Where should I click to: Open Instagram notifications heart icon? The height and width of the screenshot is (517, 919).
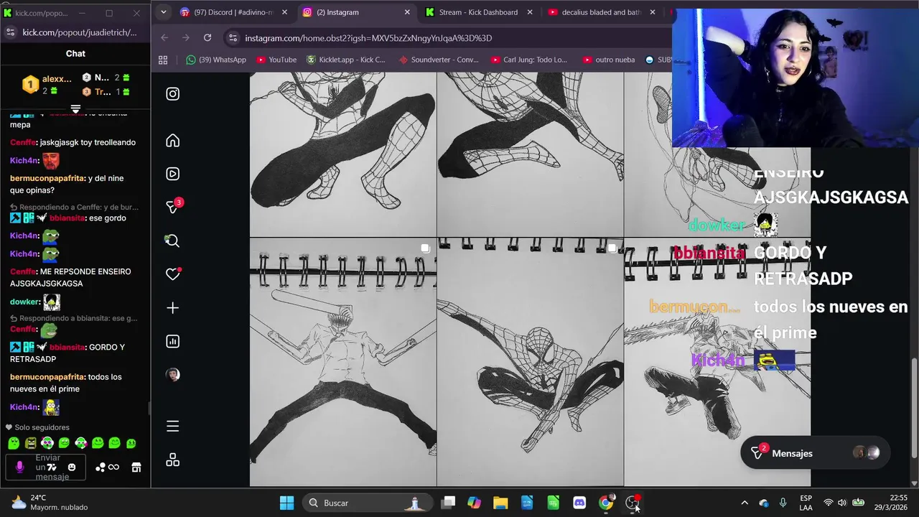[x=173, y=274]
